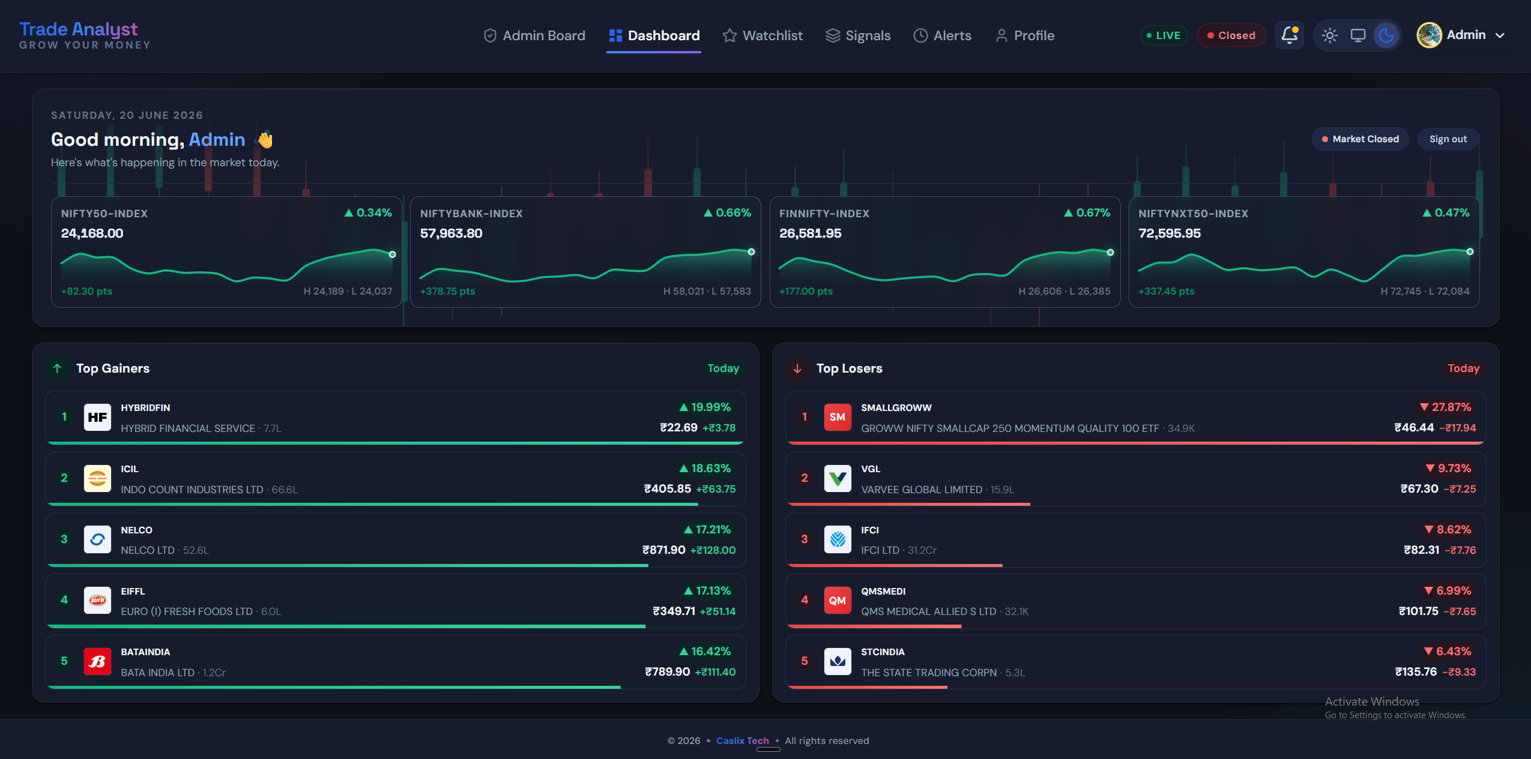Select dark theme moon icon
The height and width of the screenshot is (759, 1531).
click(x=1386, y=35)
